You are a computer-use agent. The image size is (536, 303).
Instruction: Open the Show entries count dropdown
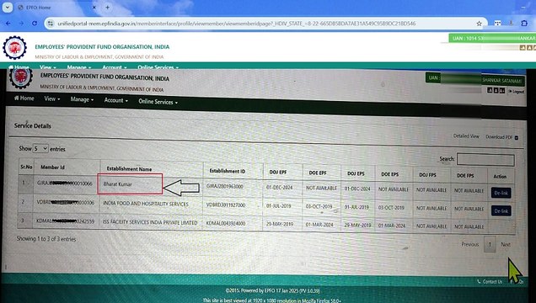tap(40, 149)
